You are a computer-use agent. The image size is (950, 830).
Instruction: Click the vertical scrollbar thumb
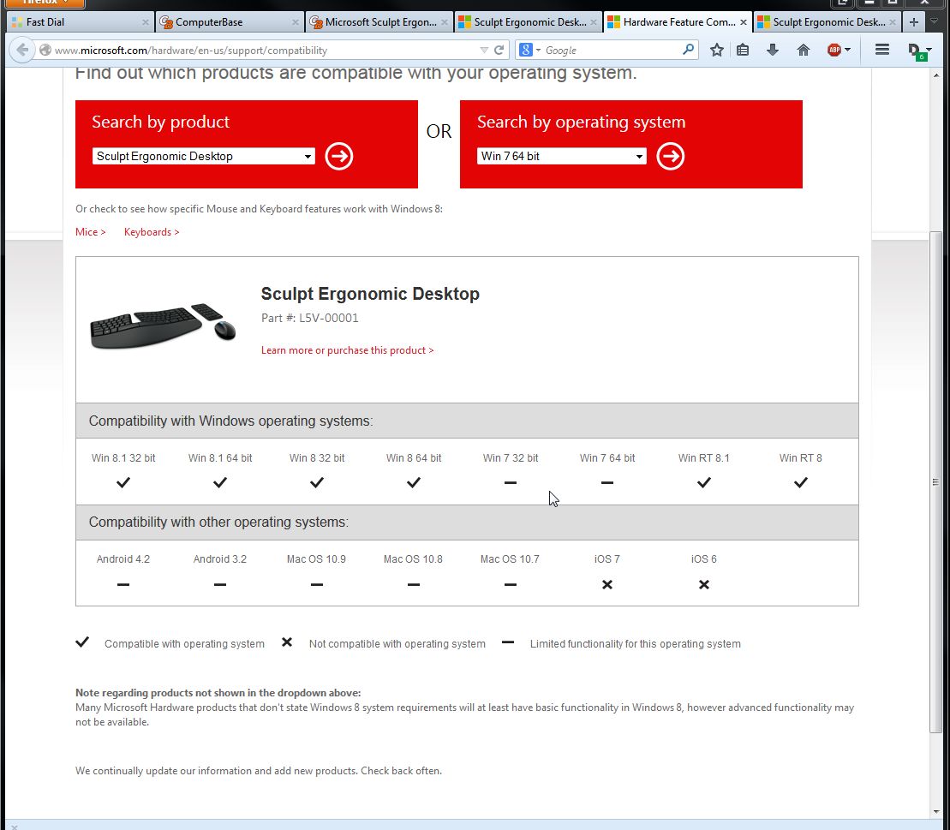935,482
